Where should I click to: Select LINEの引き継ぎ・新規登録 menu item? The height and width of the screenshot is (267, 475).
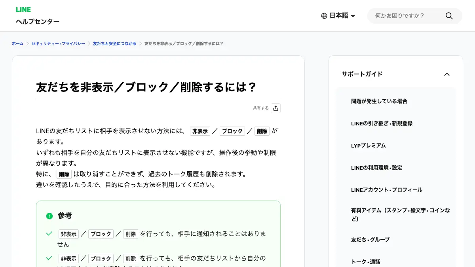382,123
